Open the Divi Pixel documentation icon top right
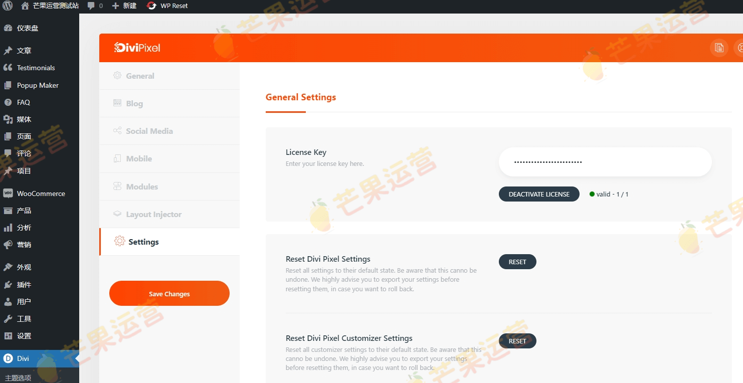 pyautogui.click(x=719, y=48)
